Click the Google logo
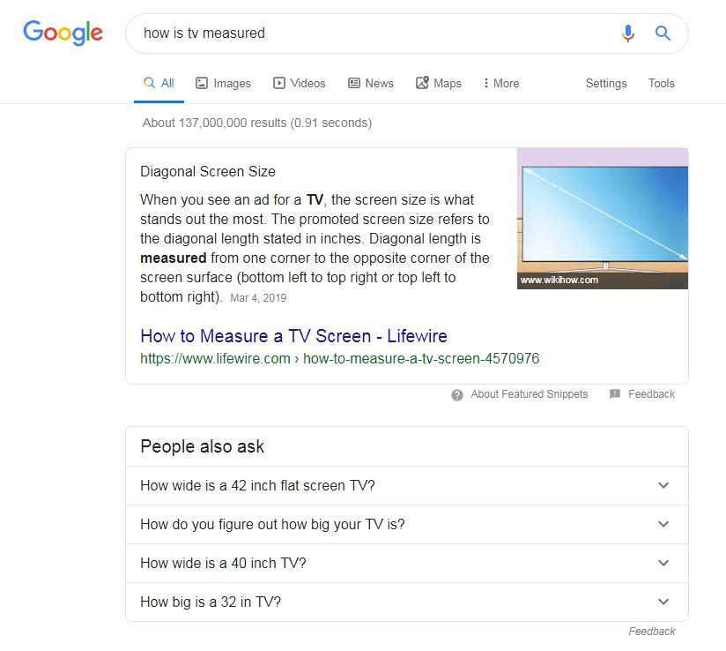Screen dimensions: 726x651 [63, 33]
